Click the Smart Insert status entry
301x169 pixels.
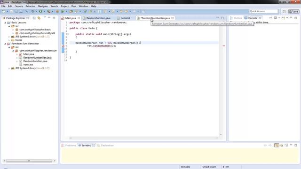click(209, 167)
